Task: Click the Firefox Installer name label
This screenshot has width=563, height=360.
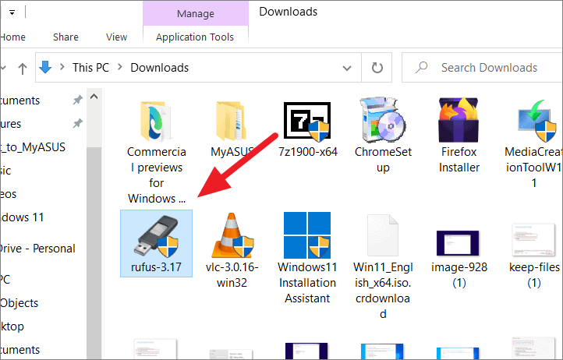Action: [x=459, y=160]
